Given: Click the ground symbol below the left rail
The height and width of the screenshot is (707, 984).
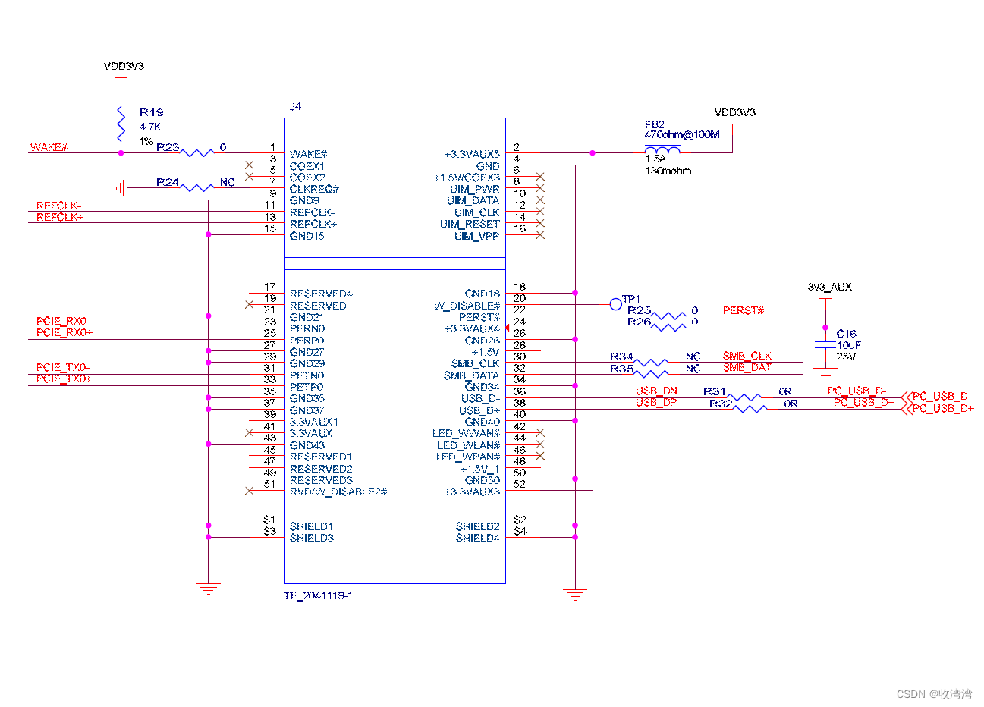Looking at the screenshot, I should click(x=208, y=589).
